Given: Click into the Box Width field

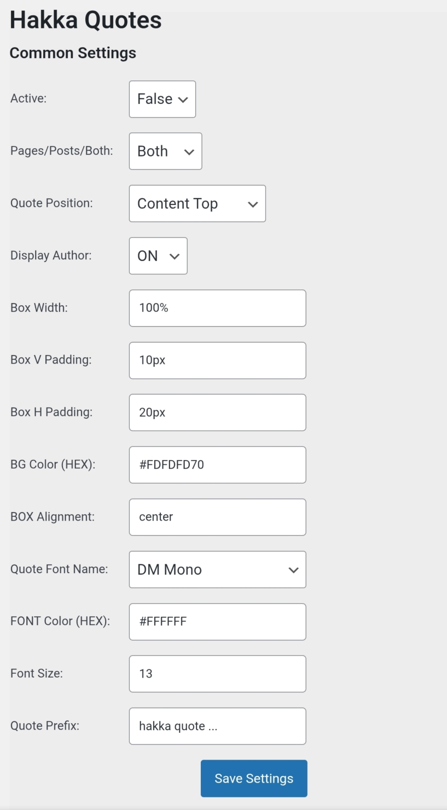Looking at the screenshot, I should pos(217,308).
